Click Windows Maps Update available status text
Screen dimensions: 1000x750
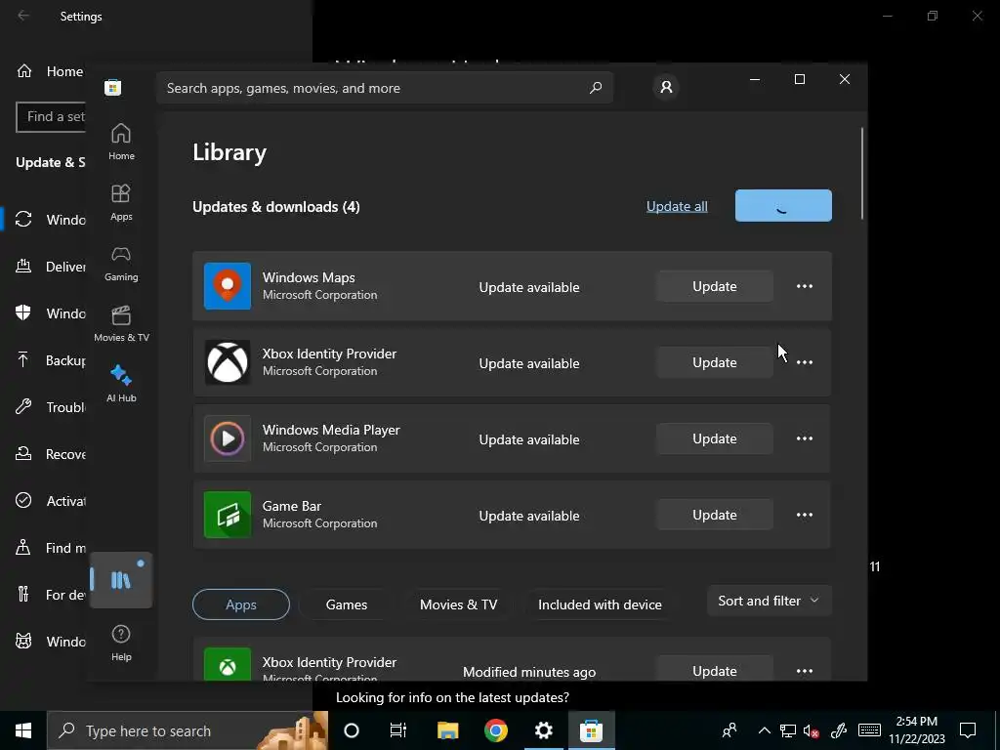pyautogui.click(x=529, y=287)
